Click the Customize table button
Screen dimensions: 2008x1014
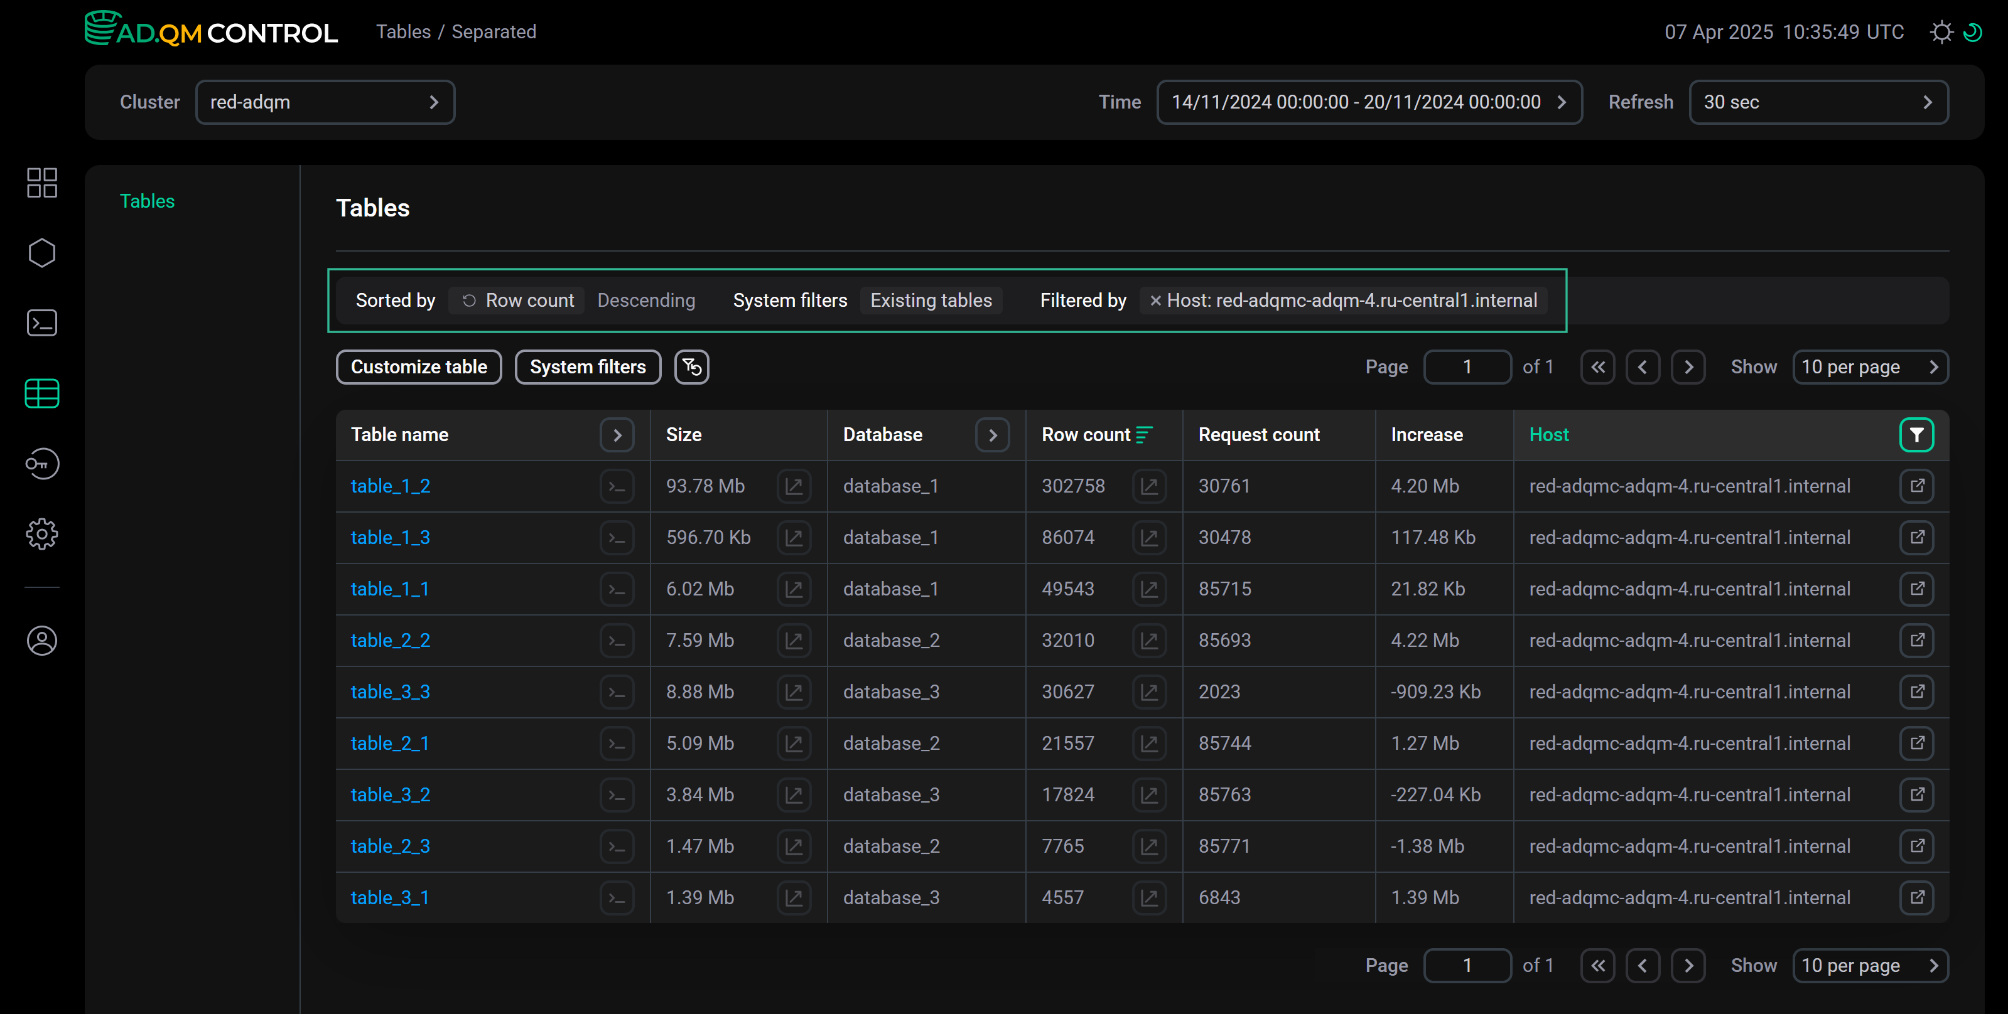(419, 366)
